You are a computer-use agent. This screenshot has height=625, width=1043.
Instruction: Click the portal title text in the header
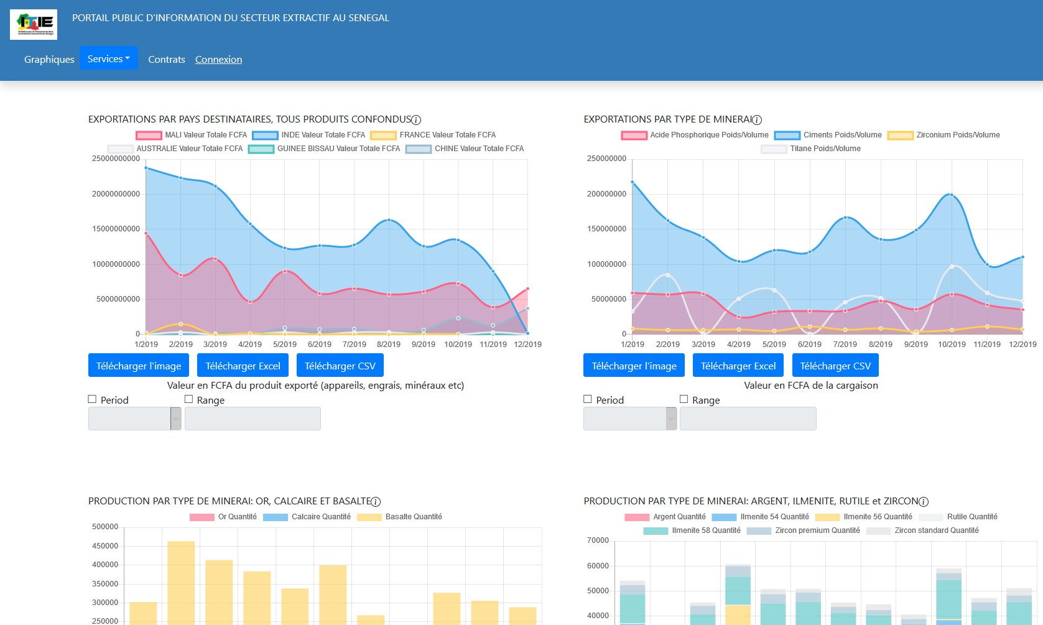pyautogui.click(x=231, y=18)
